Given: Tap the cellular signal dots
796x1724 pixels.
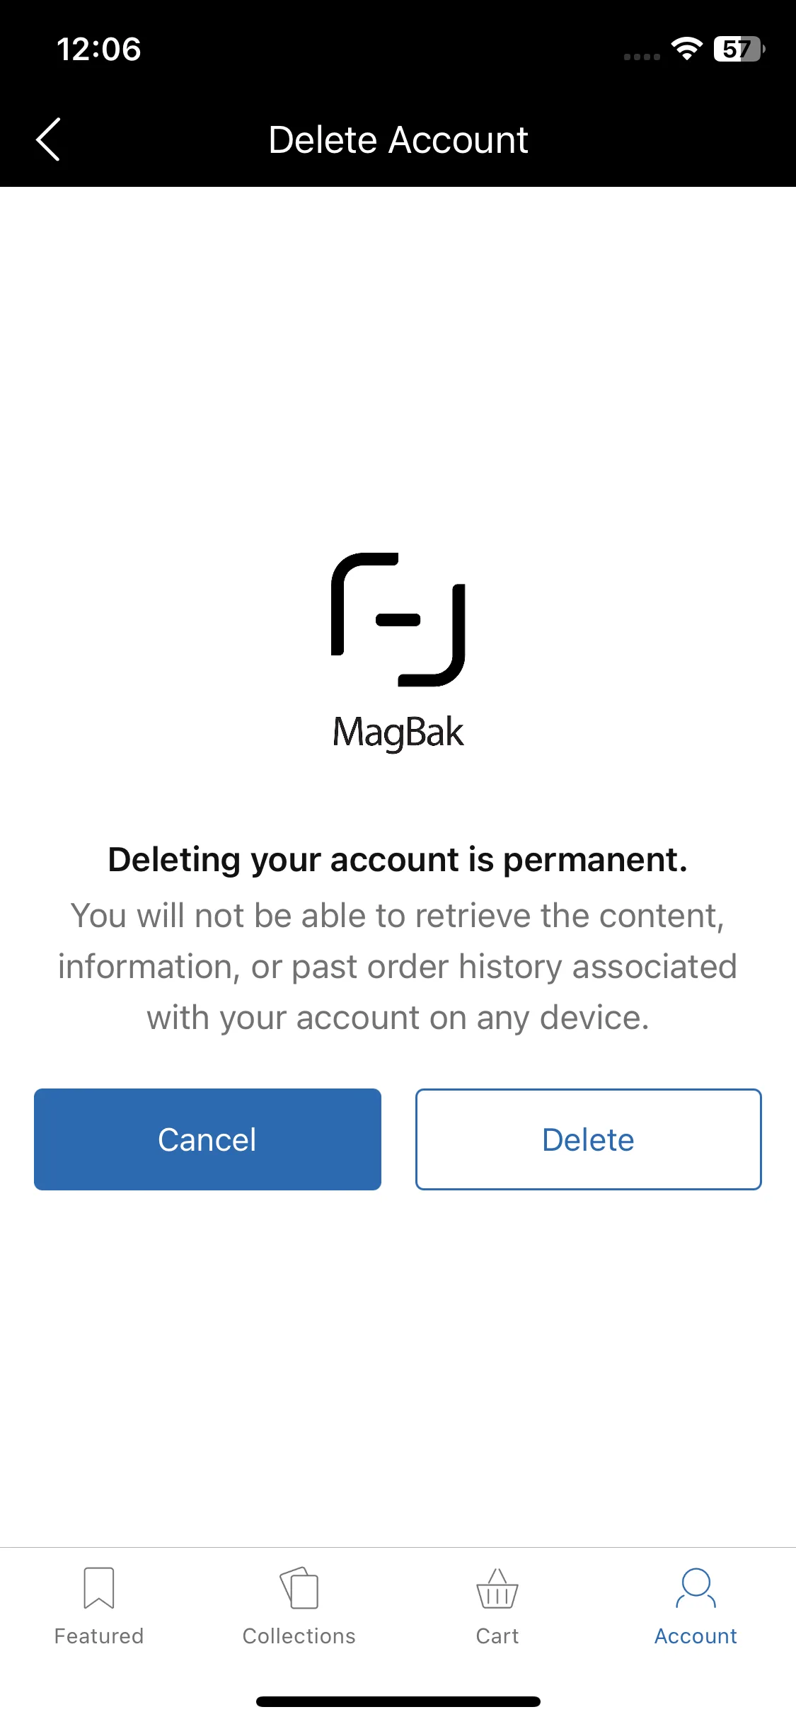Looking at the screenshot, I should (x=642, y=57).
